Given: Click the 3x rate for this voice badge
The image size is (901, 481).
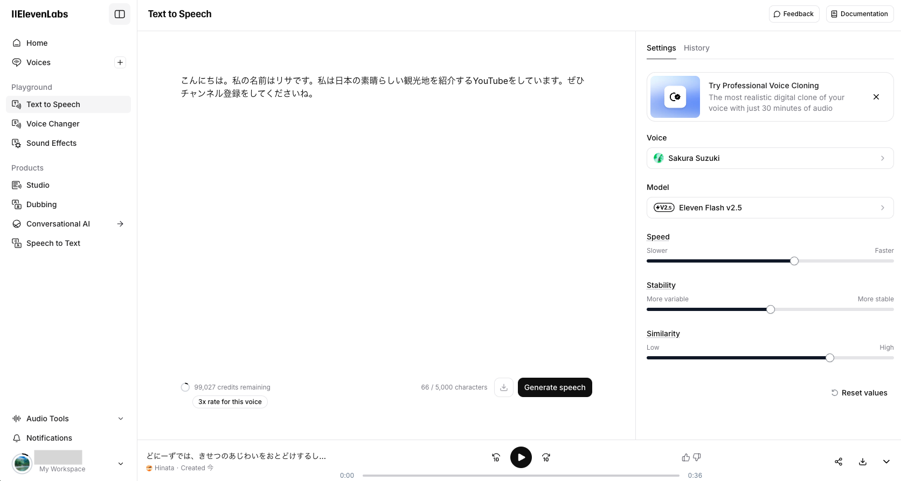Looking at the screenshot, I should [230, 402].
